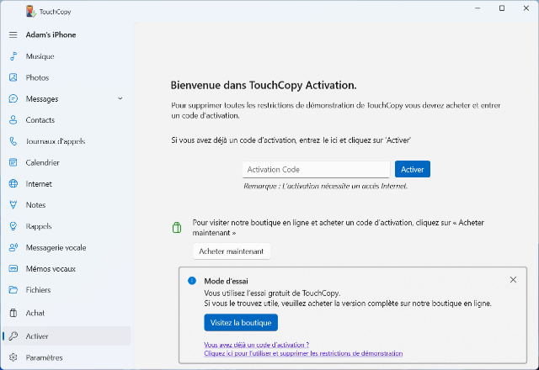The image size is (539, 370).
Task: Click the Activer button
Action: coord(412,169)
